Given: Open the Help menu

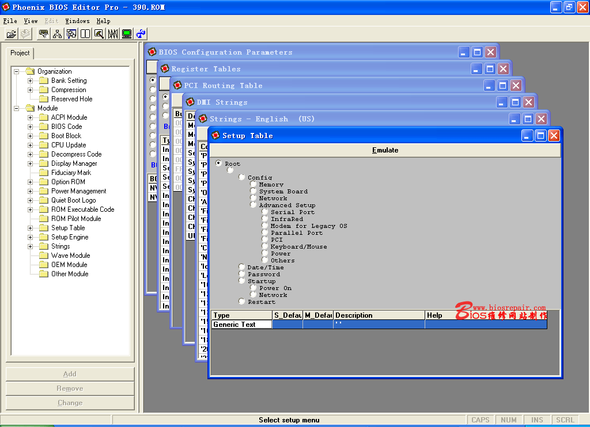Looking at the screenshot, I should click(x=104, y=21).
